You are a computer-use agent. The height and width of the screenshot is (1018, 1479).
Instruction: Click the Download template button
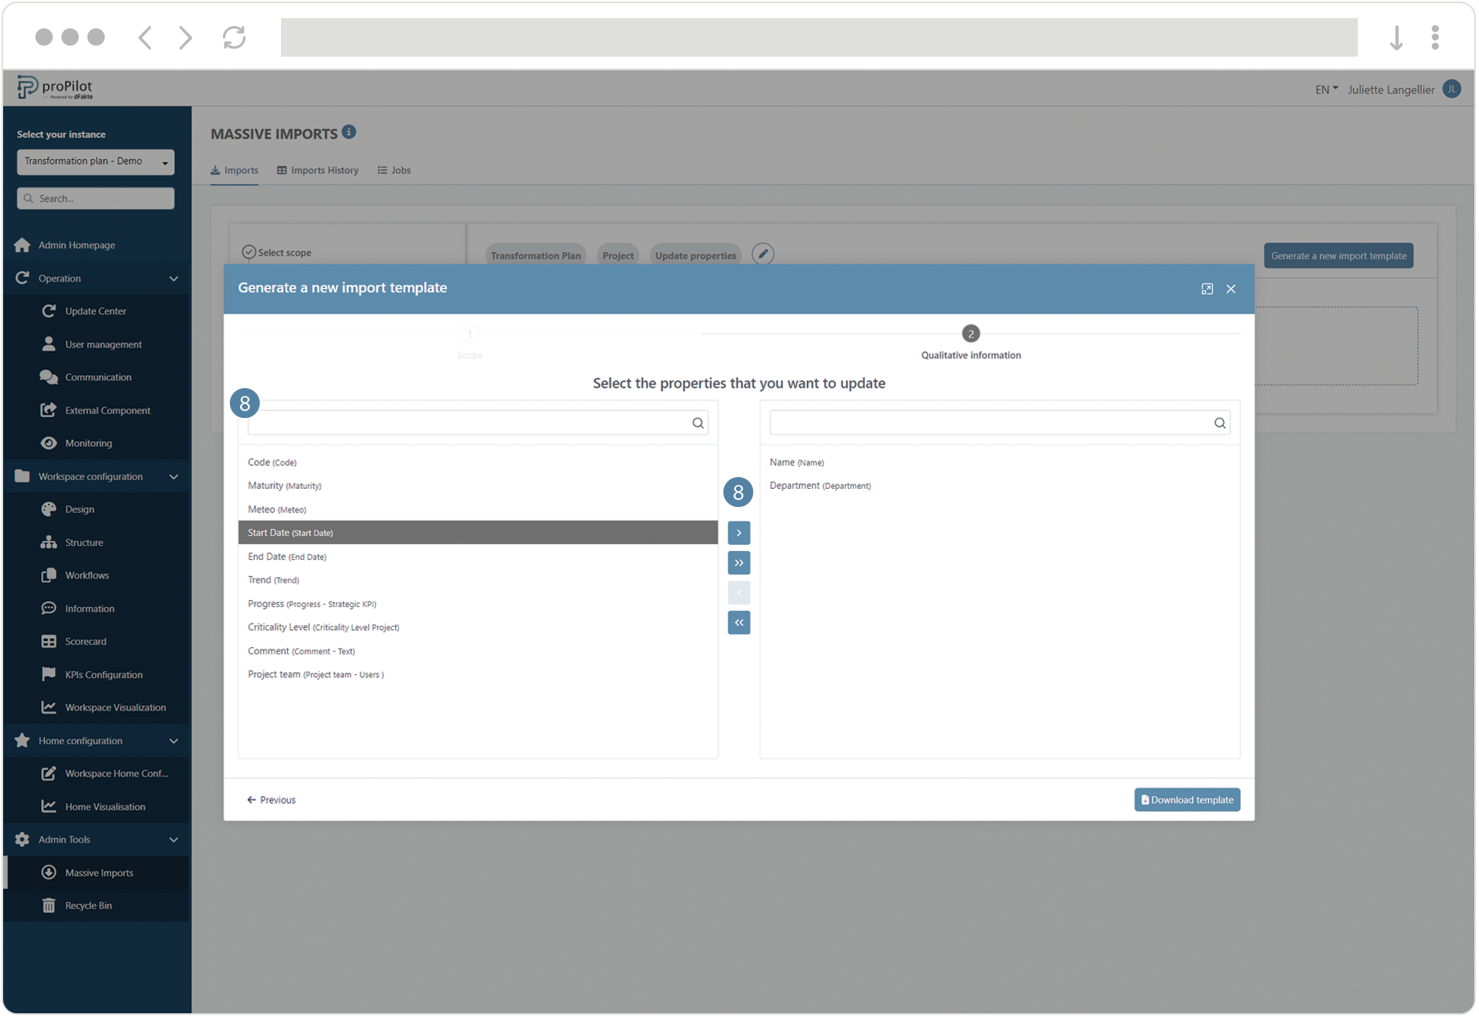click(1186, 800)
